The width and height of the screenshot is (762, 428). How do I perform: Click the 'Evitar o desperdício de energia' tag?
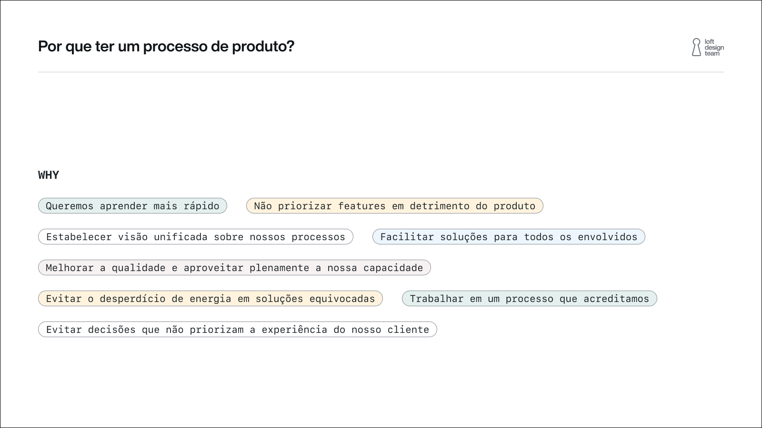[210, 299]
